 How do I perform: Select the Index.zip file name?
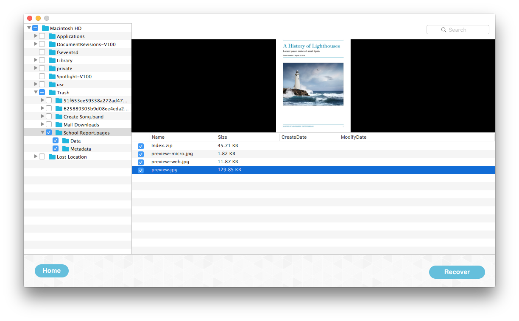click(162, 146)
